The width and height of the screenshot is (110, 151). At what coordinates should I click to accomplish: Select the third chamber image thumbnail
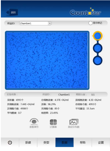pyautogui.click(x=98, y=61)
